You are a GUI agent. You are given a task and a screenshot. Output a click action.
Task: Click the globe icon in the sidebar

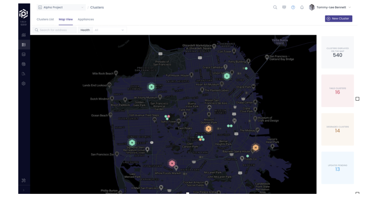(x=24, y=64)
